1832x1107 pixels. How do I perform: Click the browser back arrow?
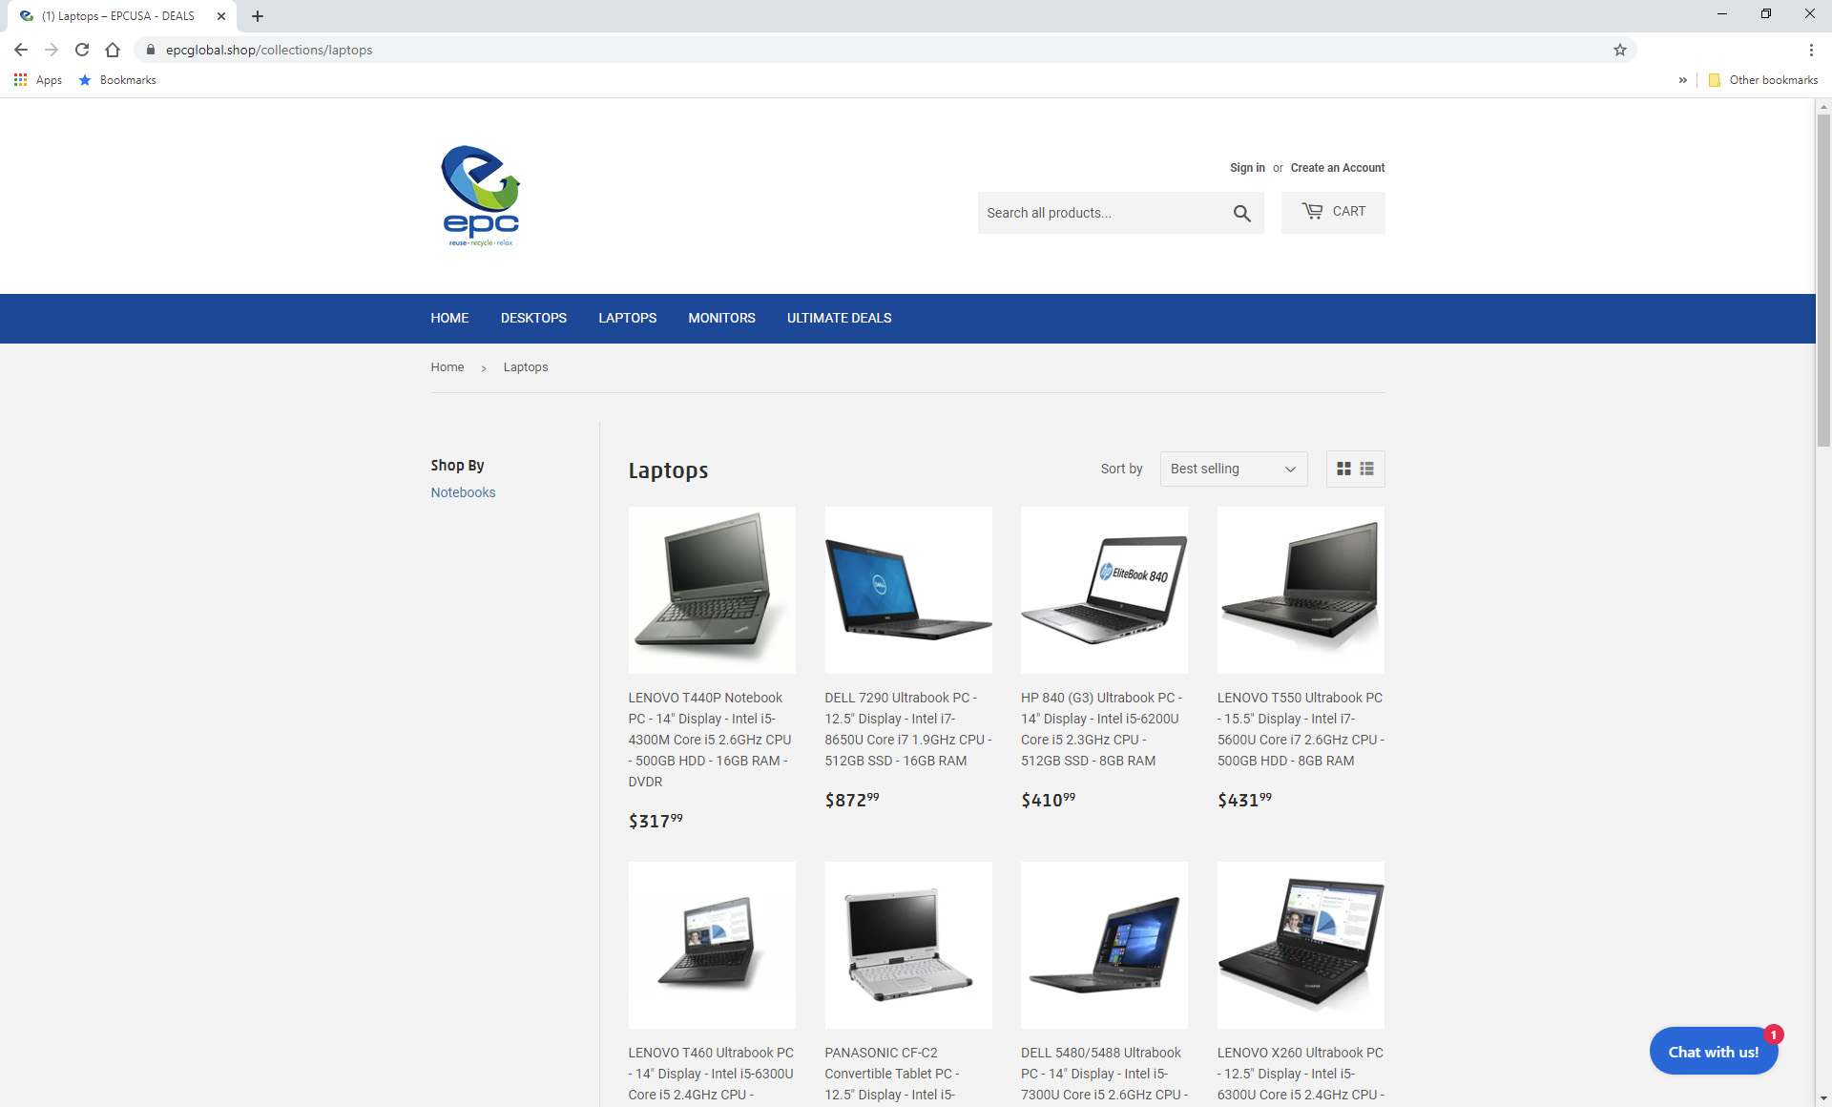(x=21, y=50)
